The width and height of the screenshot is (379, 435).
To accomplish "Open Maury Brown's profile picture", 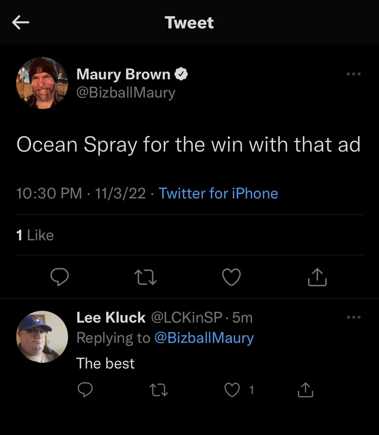I will coord(42,83).
